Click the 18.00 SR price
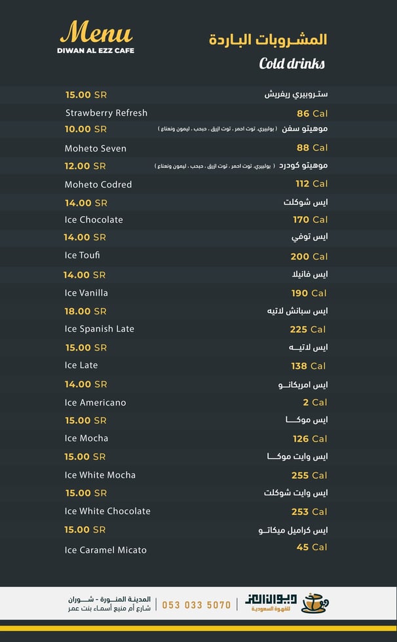This screenshot has height=642, width=397. [x=85, y=311]
